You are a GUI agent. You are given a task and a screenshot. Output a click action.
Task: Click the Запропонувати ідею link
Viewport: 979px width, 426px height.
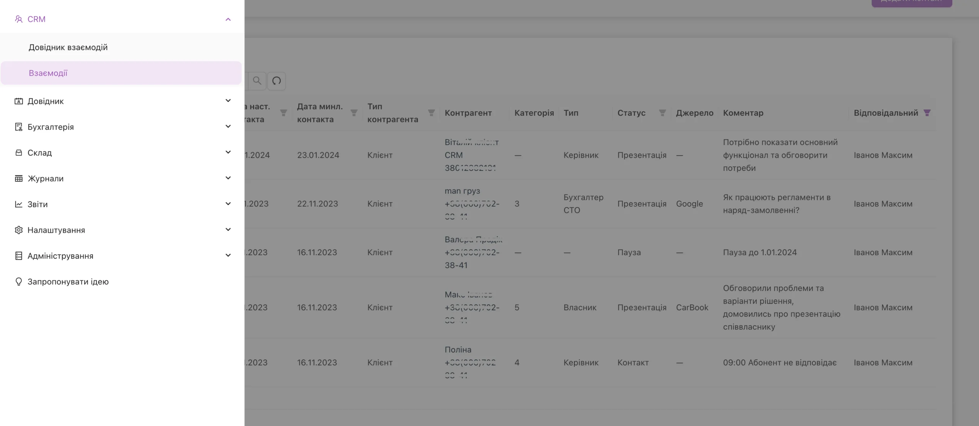(68, 282)
